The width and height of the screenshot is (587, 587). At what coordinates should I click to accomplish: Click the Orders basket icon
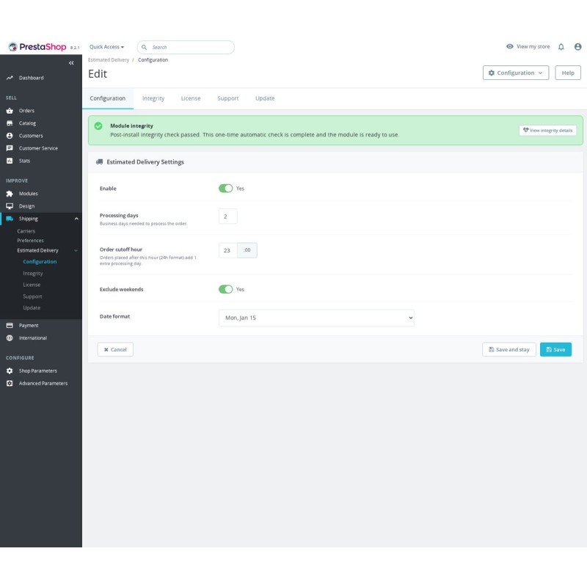(10, 111)
